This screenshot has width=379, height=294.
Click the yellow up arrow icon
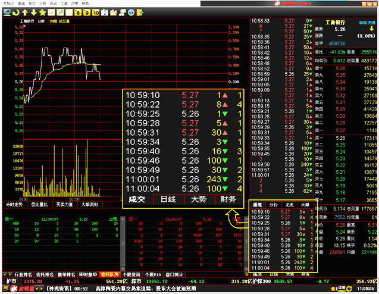[24, 12]
